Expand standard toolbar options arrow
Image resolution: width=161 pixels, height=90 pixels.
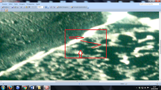(x=48, y=7)
